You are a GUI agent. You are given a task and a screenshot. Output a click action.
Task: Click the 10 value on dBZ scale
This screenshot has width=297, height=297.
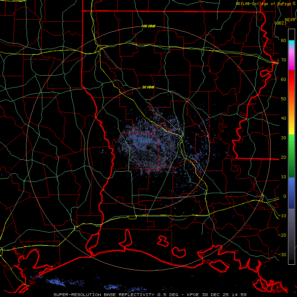(x=283, y=177)
